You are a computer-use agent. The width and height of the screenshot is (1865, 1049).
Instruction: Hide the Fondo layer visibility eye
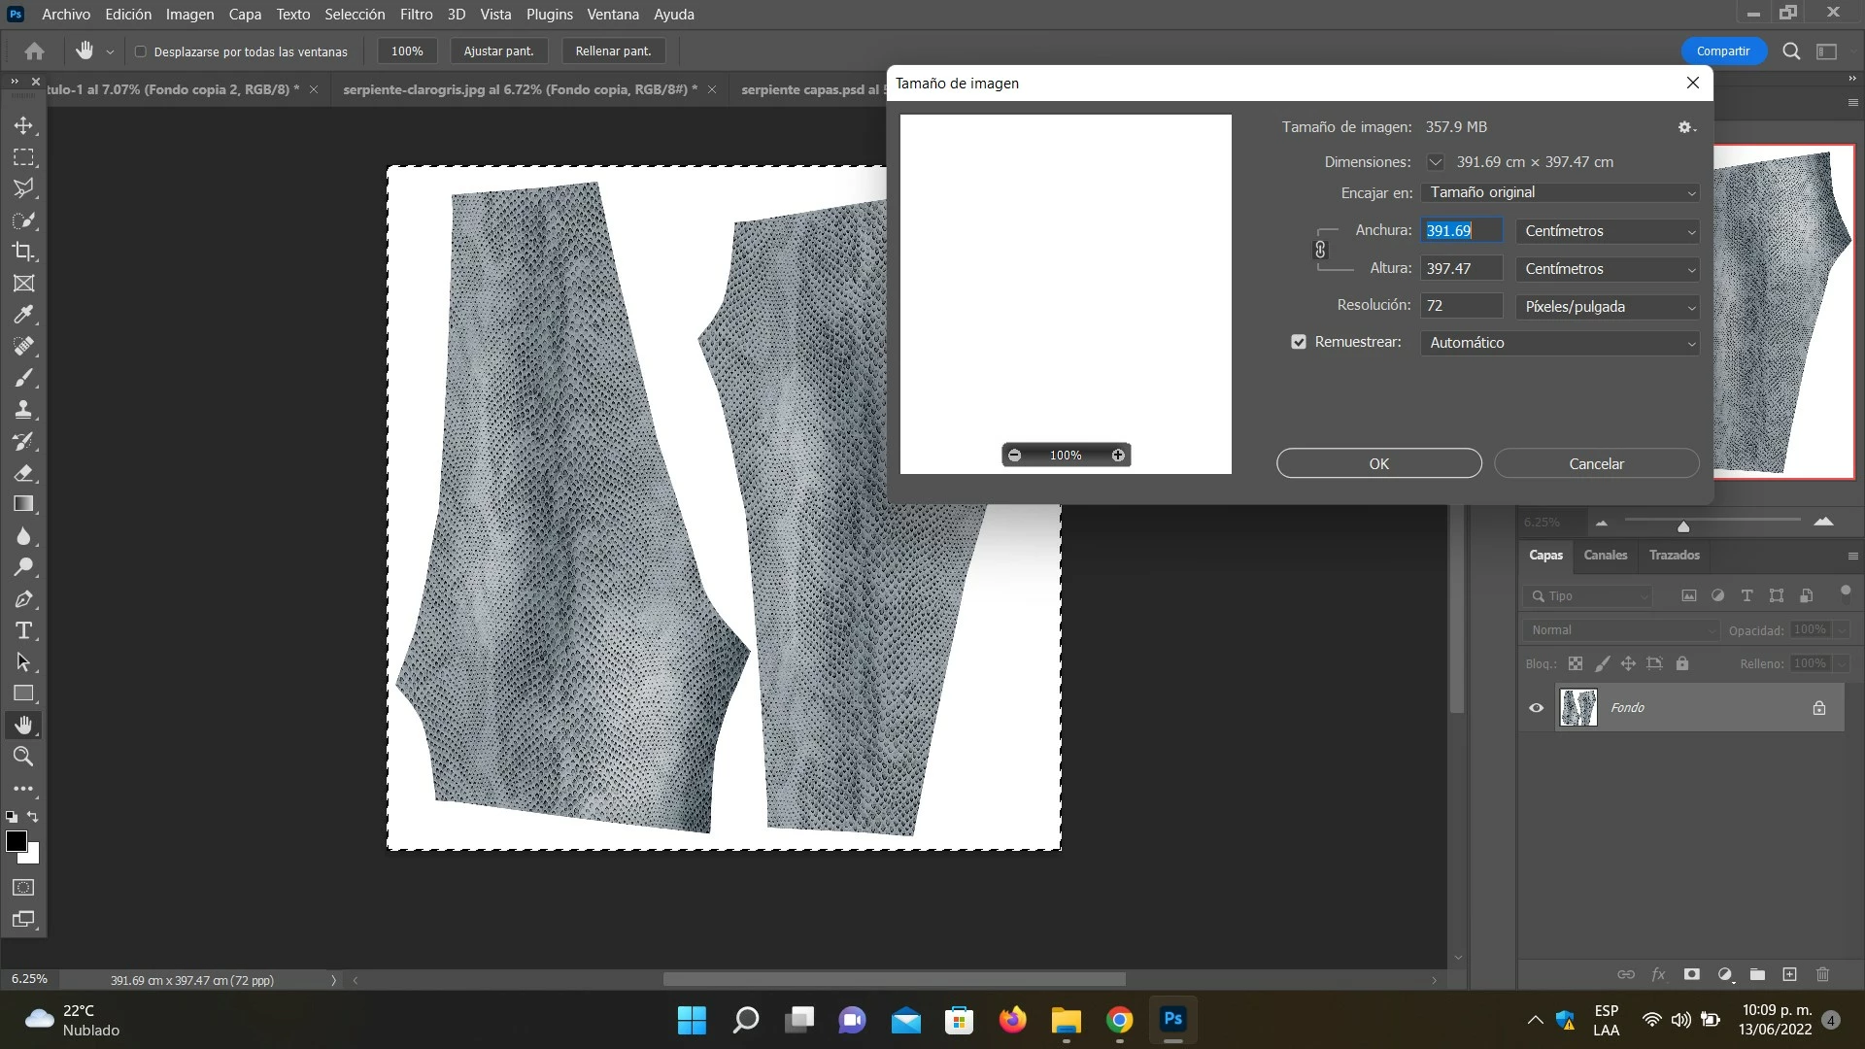pos(1536,708)
